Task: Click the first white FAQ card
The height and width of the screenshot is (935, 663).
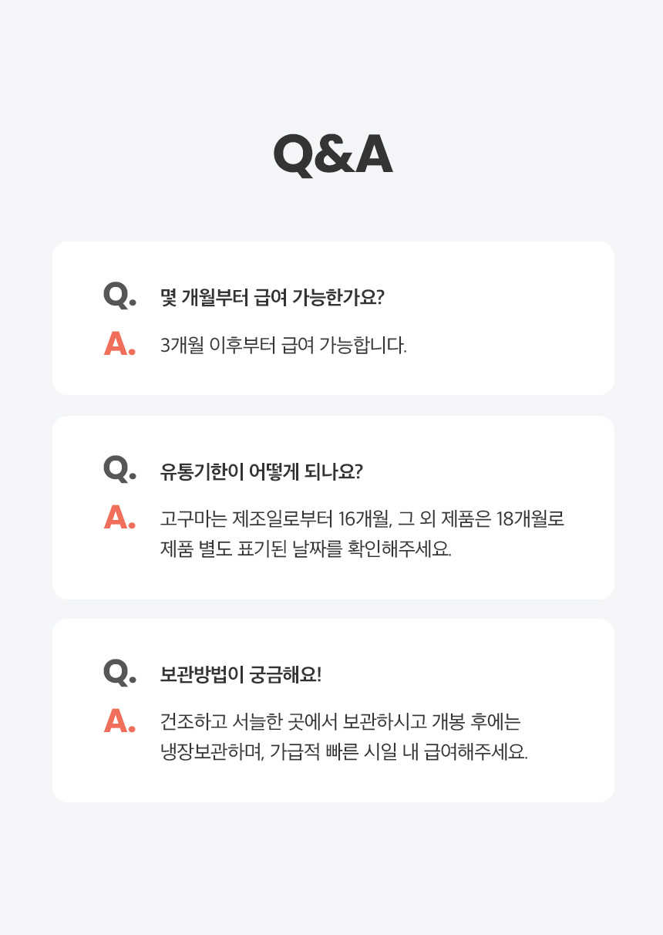Action: click(x=333, y=318)
